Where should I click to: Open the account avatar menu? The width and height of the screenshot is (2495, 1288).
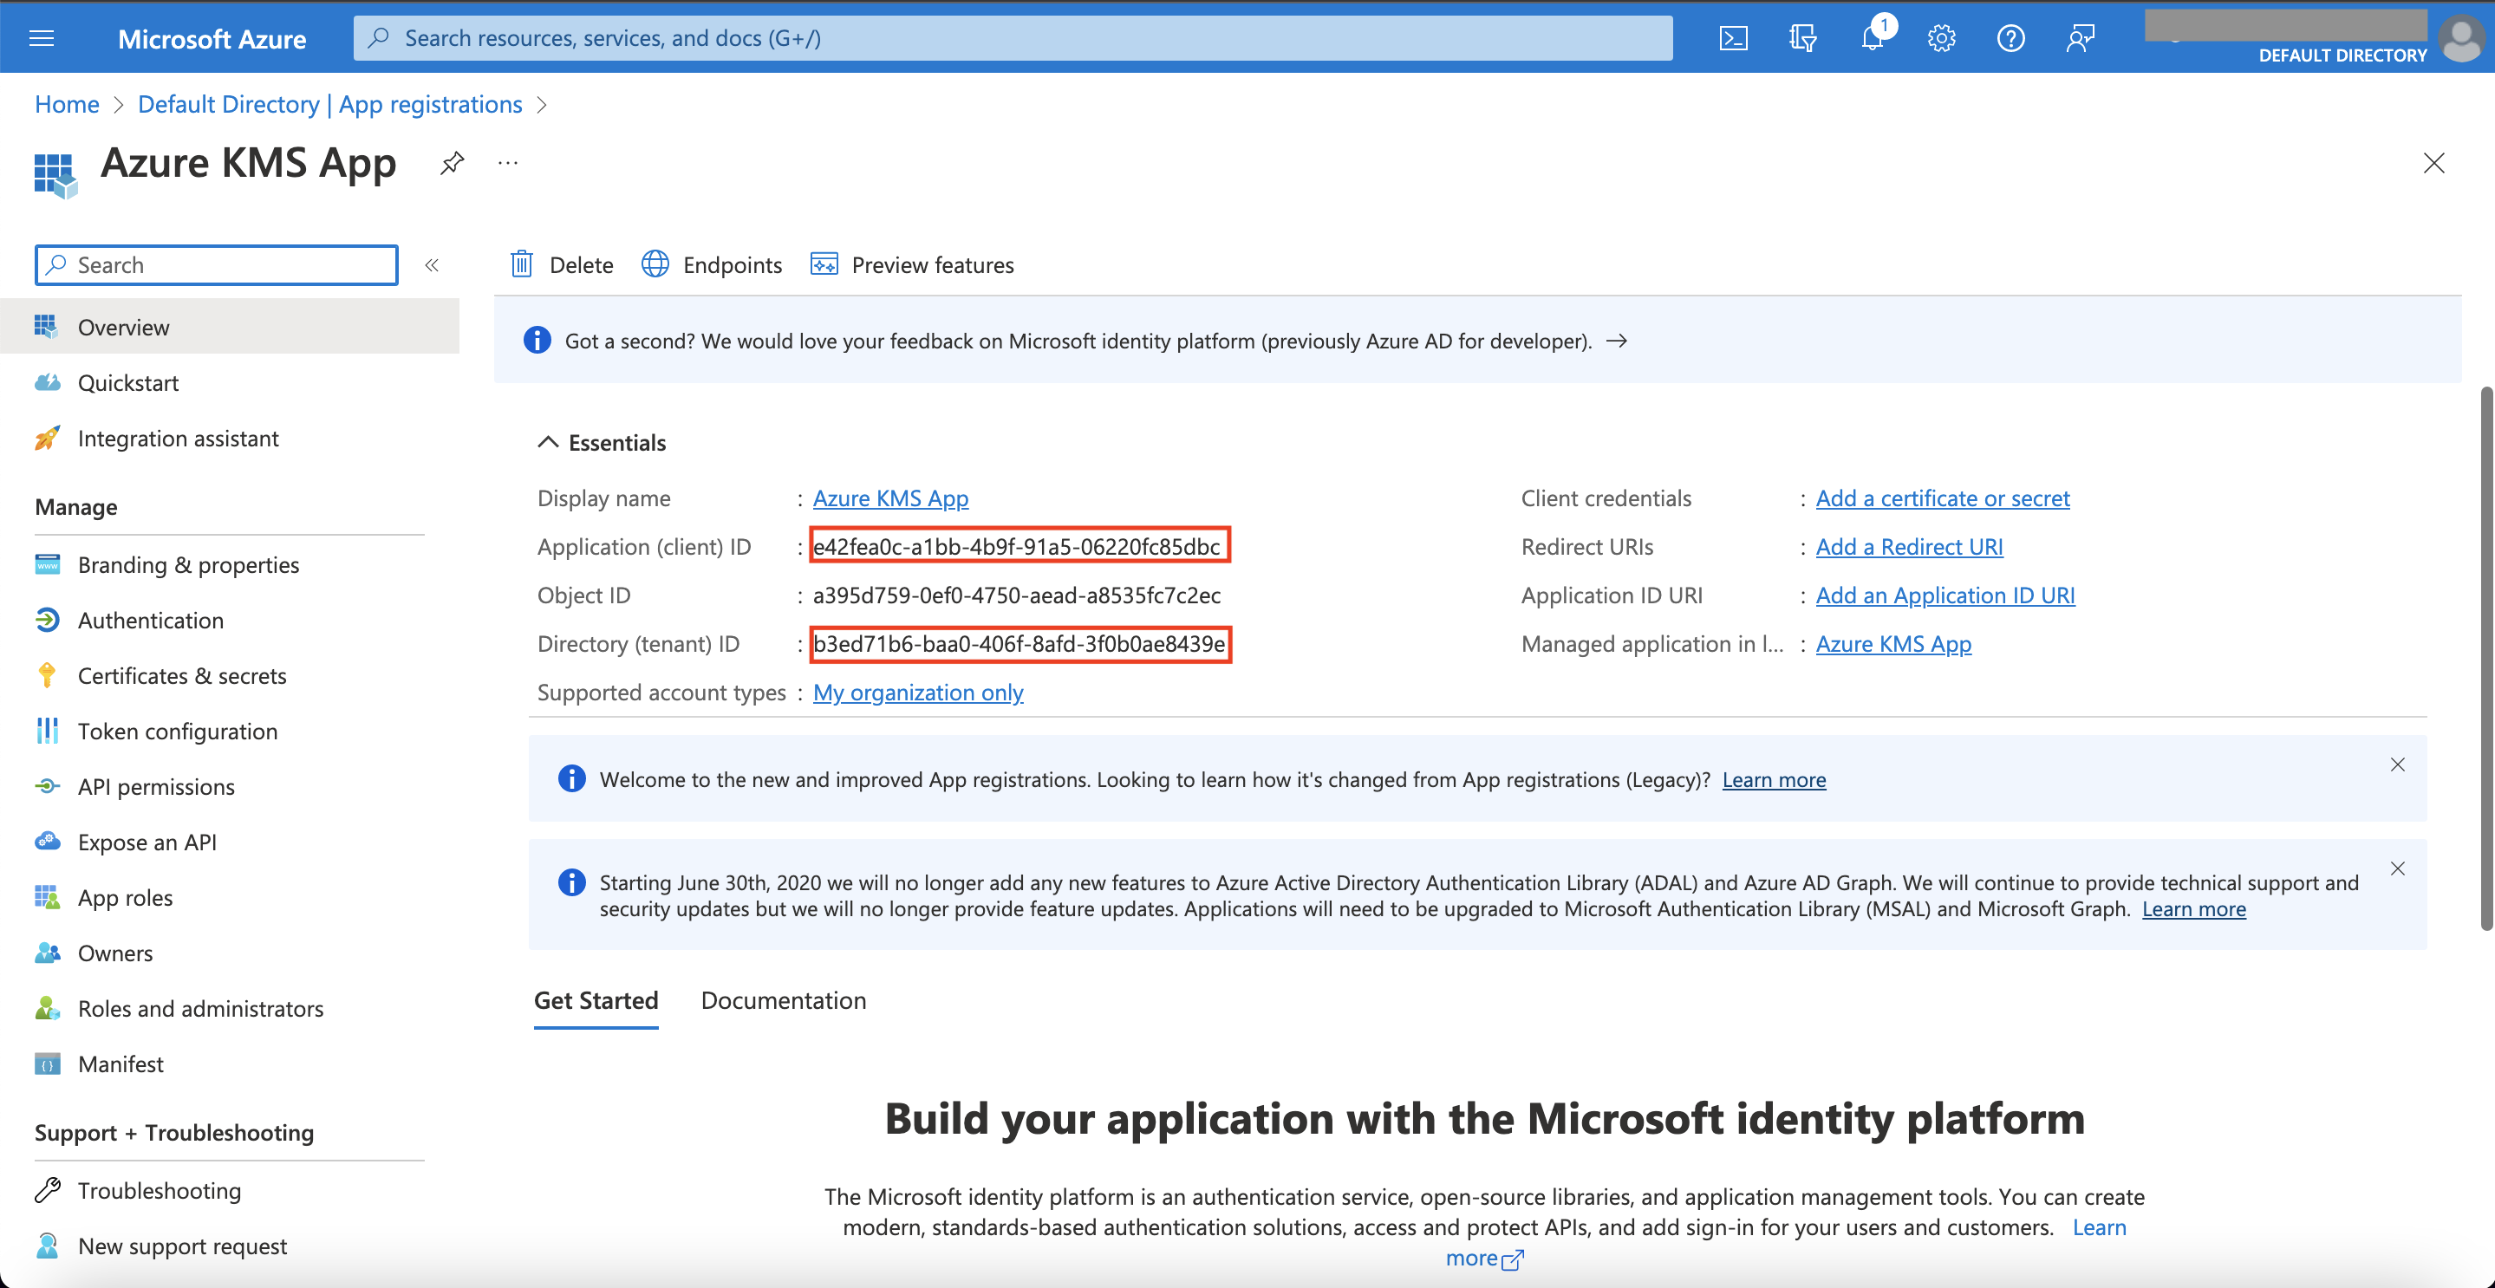pyautogui.click(x=2461, y=40)
